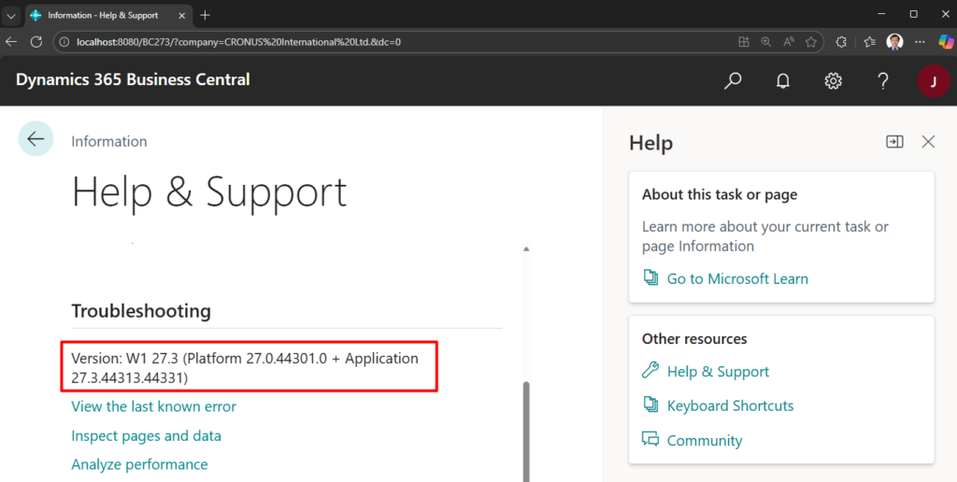
Task: Add page to browser favorites star
Action: pyautogui.click(x=812, y=42)
